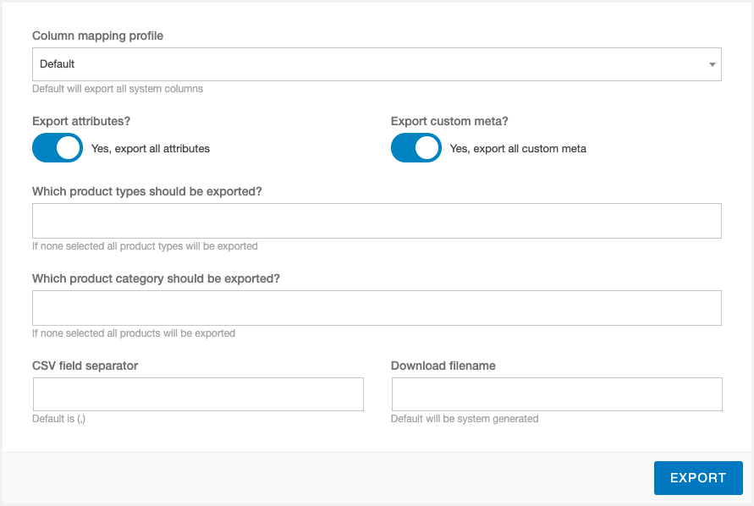The image size is (754, 506).
Task: Click the 'Default will be system generated' hint
Action: [465, 419]
